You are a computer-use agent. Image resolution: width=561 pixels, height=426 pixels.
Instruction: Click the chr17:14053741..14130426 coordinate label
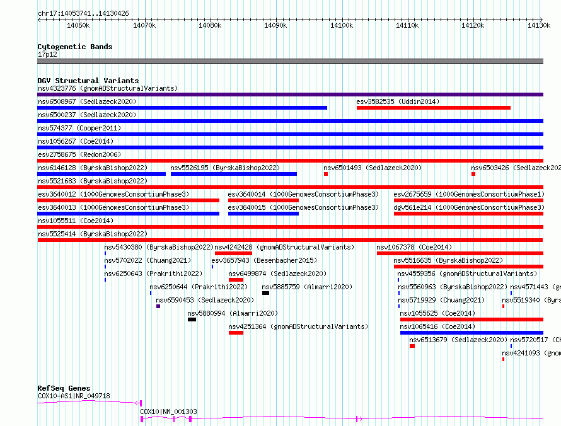click(x=83, y=13)
